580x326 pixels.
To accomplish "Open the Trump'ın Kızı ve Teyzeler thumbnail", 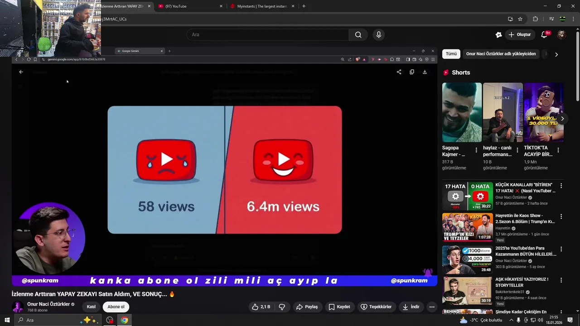I will (x=467, y=227).
